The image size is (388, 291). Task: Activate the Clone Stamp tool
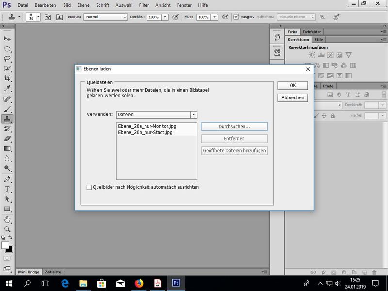pyautogui.click(x=7, y=118)
